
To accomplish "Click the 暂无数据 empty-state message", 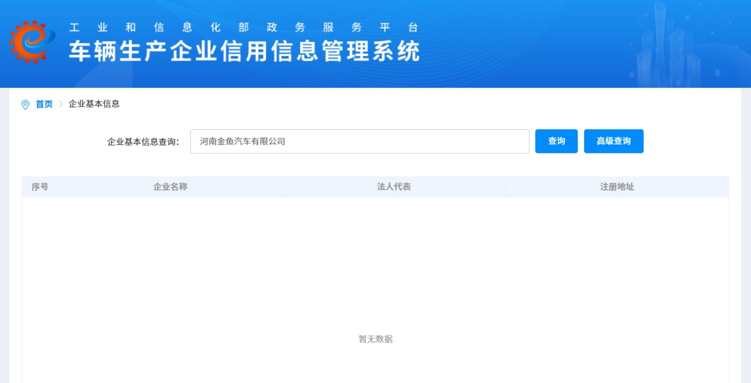I will [x=376, y=339].
